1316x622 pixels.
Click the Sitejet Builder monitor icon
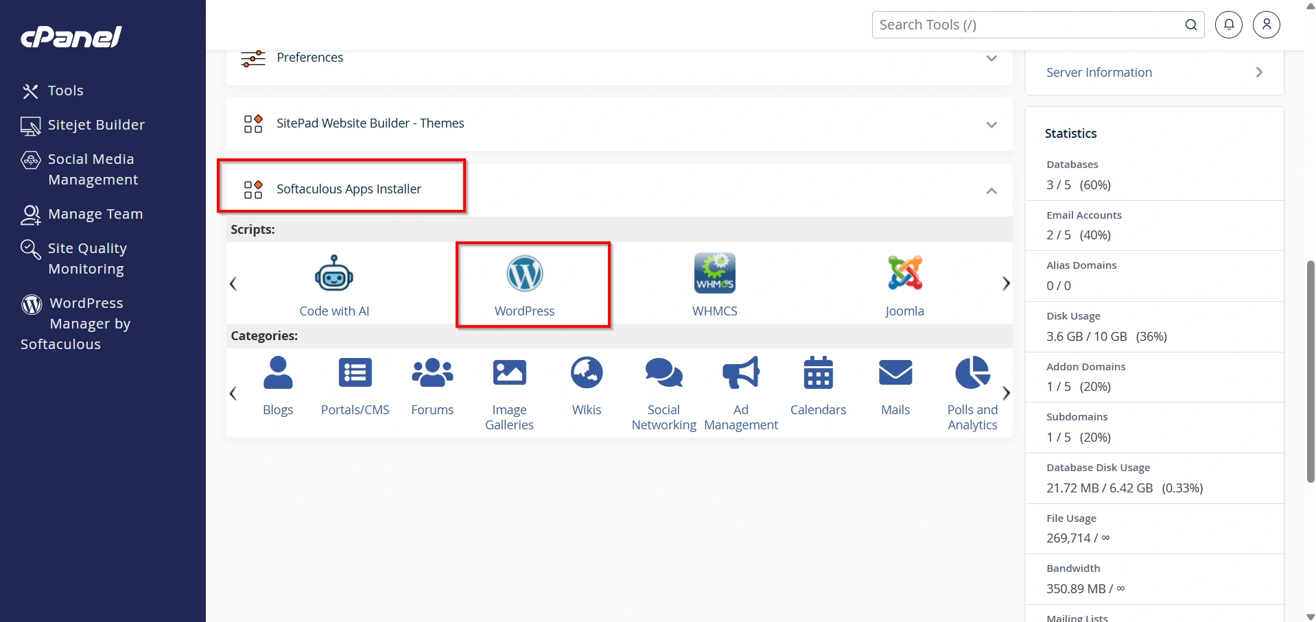tap(30, 125)
